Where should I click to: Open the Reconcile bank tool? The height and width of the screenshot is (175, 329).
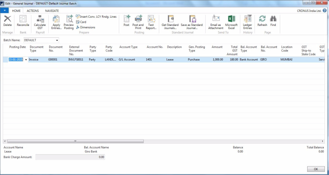pyautogui.click(x=23, y=21)
